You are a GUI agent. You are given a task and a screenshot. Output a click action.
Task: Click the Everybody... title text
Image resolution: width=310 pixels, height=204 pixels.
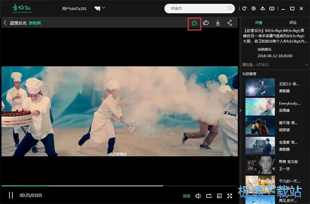289,103
